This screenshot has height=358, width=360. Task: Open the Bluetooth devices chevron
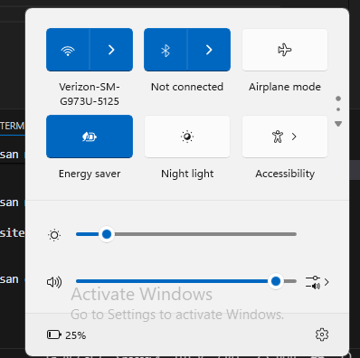coord(209,50)
